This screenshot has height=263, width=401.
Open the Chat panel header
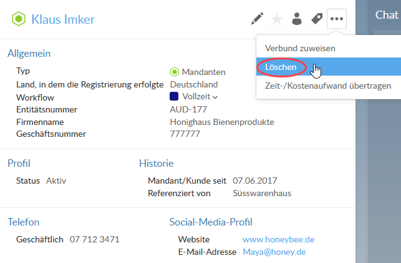387,15
